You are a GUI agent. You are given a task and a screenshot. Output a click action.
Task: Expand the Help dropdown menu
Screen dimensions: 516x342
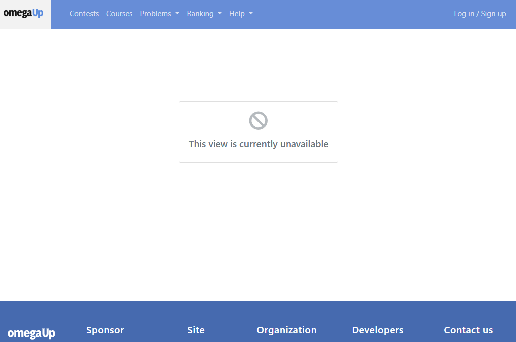tap(241, 14)
